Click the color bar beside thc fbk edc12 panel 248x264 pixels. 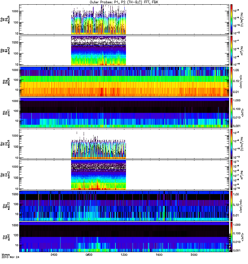click(231, 206)
